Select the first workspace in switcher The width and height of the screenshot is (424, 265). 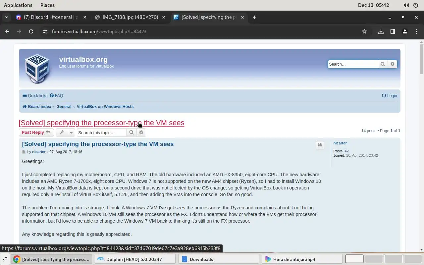coord(354,259)
